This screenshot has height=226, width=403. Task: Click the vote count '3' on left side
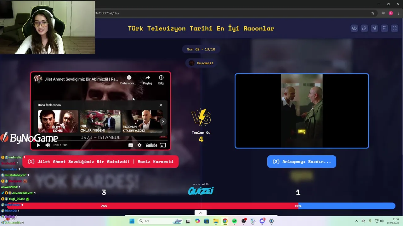point(104,192)
